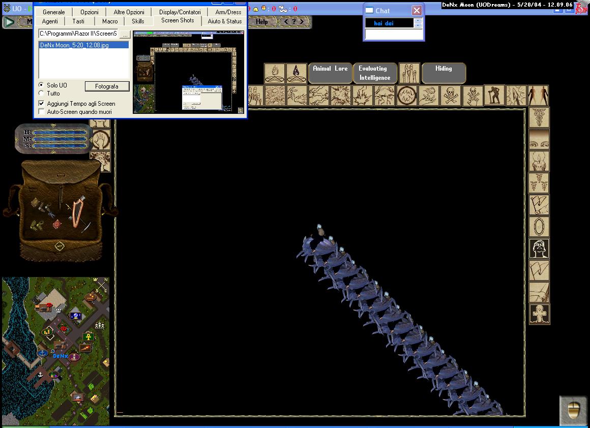
Task: Click the three ghost figures spell icon
Action: pos(409,73)
